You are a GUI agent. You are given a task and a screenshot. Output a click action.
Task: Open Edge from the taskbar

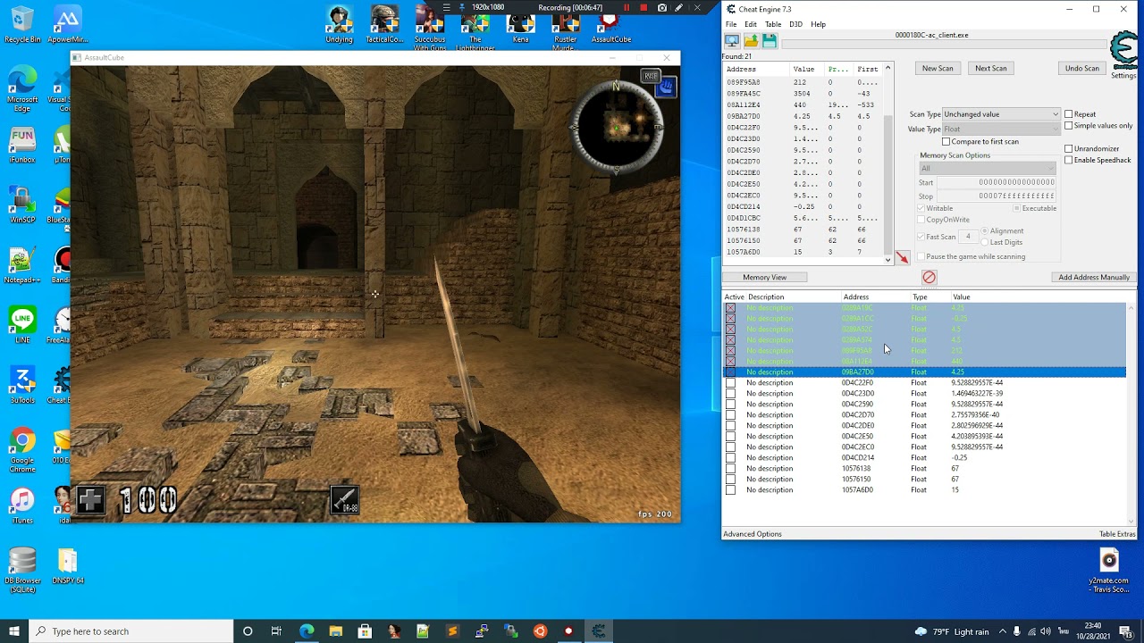307,631
